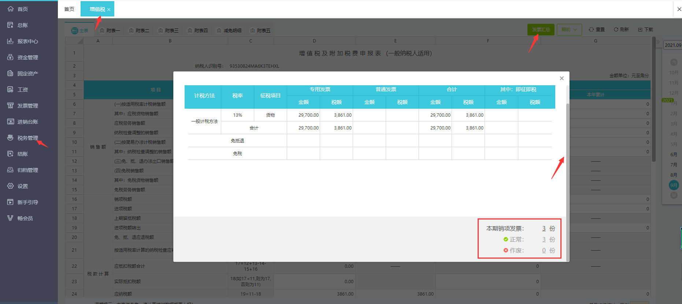Select column A header

98,41
